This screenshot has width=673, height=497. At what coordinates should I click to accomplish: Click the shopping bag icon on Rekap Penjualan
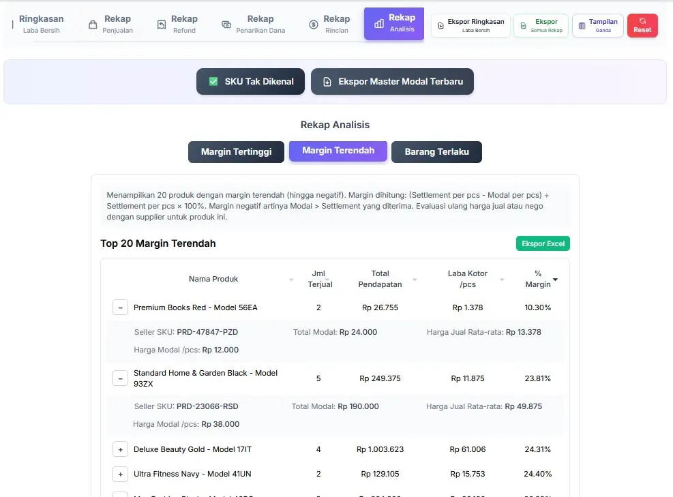point(93,25)
